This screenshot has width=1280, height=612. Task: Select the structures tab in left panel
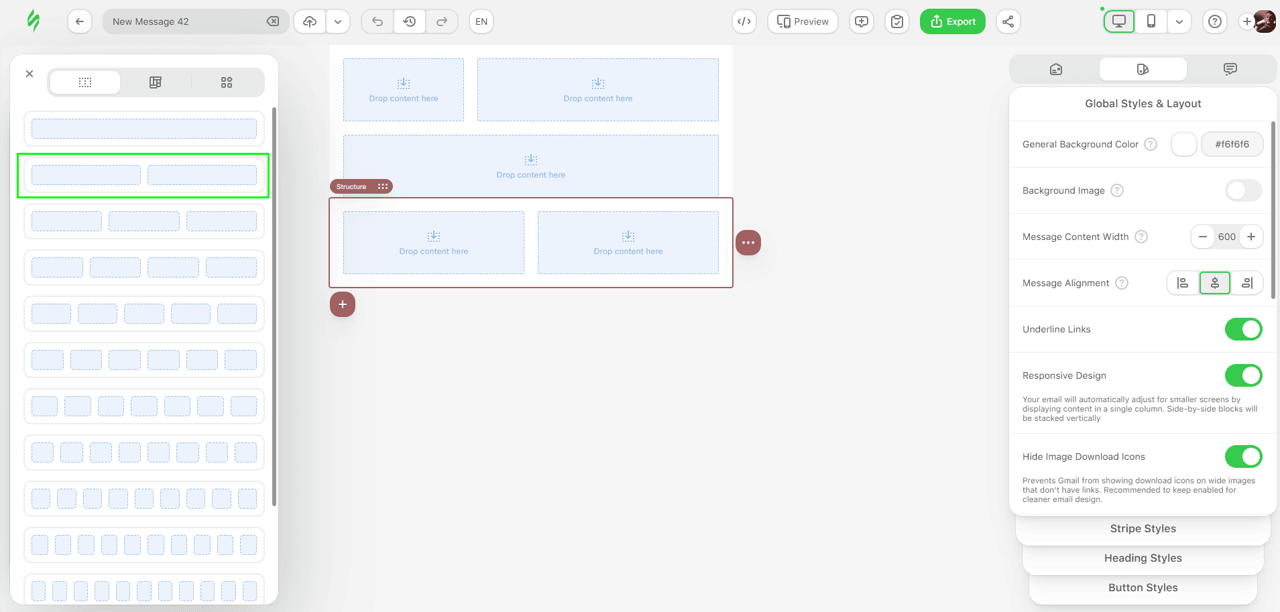(x=85, y=82)
